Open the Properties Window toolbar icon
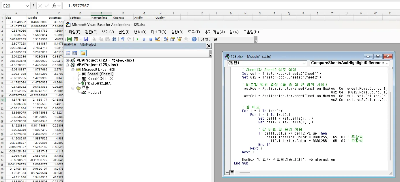 [173, 39]
